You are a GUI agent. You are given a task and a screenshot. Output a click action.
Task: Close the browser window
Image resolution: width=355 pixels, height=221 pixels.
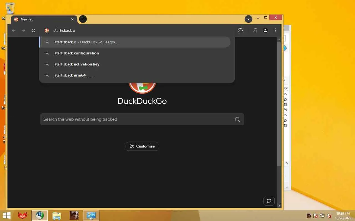pyautogui.click(x=276, y=17)
